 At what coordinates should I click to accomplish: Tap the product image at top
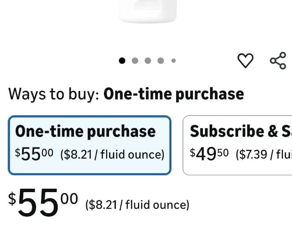(x=148, y=11)
